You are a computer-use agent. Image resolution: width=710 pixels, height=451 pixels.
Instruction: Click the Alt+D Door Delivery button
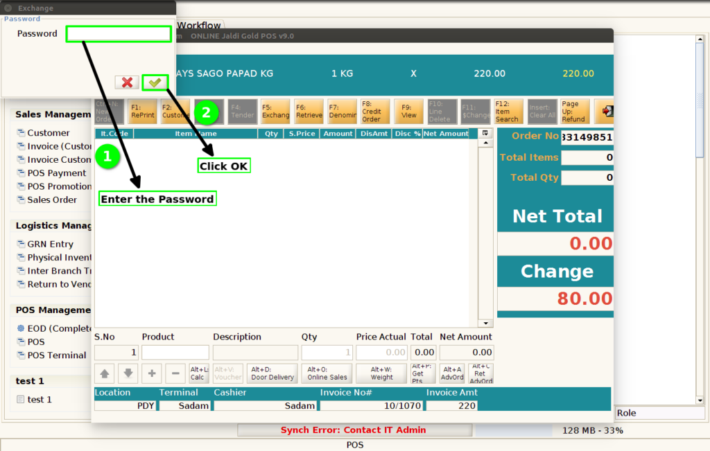272,373
